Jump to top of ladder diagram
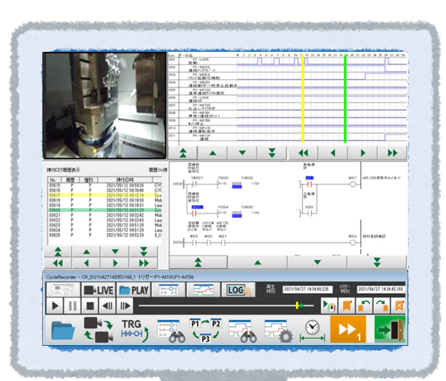 [x=198, y=262]
